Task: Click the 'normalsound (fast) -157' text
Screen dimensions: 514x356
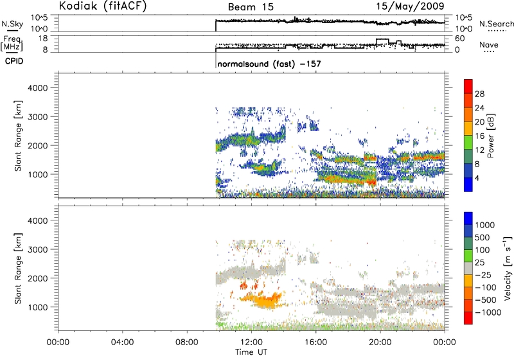Action: point(269,64)
